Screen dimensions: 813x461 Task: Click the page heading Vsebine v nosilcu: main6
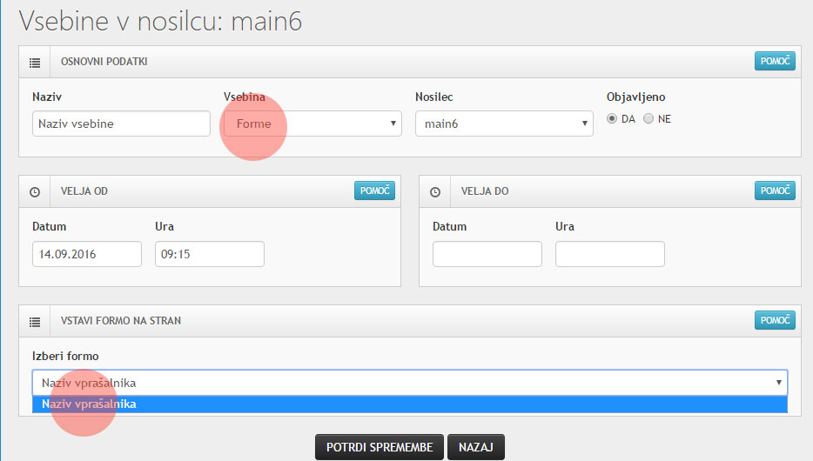tap(160, 22)
